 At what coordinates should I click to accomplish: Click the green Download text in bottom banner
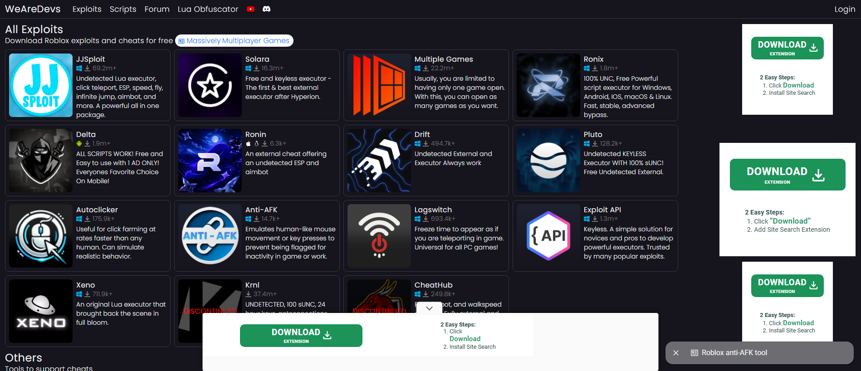click(465, 339)
